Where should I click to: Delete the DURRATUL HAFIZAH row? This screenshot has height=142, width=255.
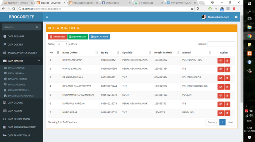click(x=227, y=104)
